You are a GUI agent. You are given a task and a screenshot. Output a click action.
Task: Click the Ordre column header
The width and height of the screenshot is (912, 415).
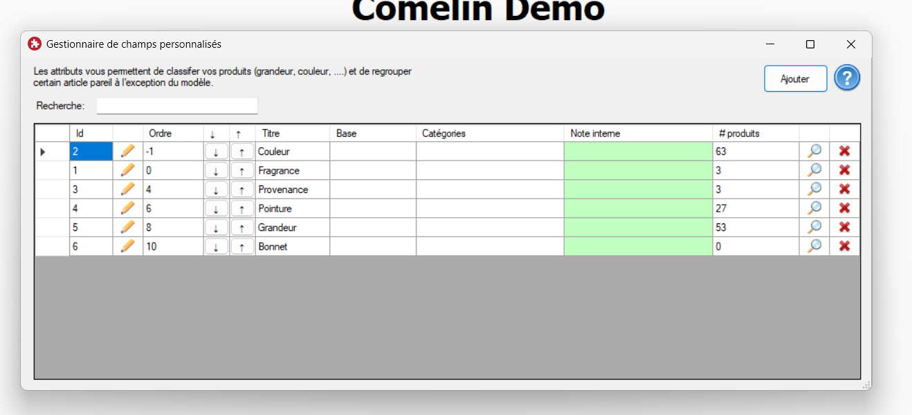[x=172, y=133]
